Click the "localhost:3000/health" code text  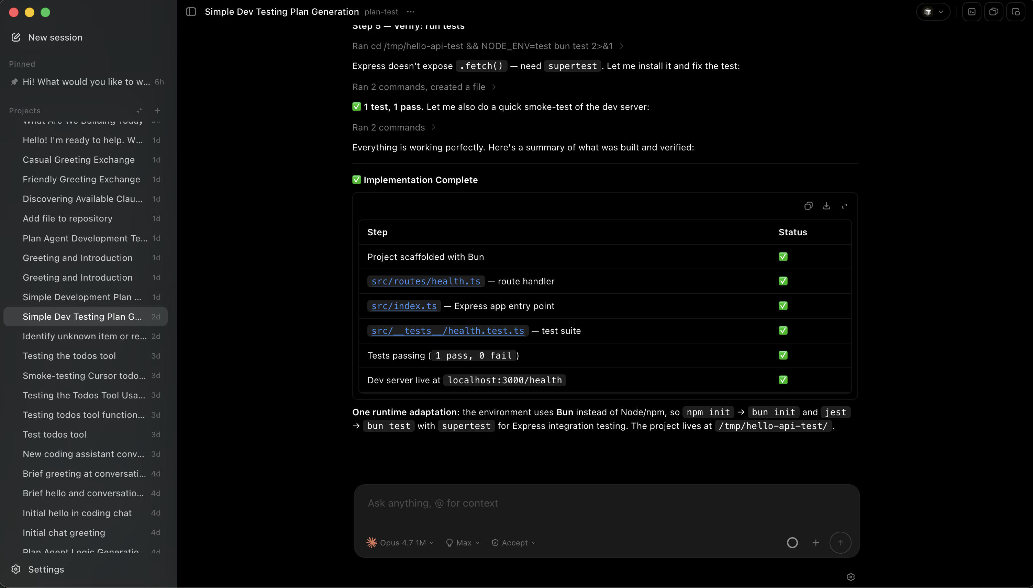[x=504, y=380]
